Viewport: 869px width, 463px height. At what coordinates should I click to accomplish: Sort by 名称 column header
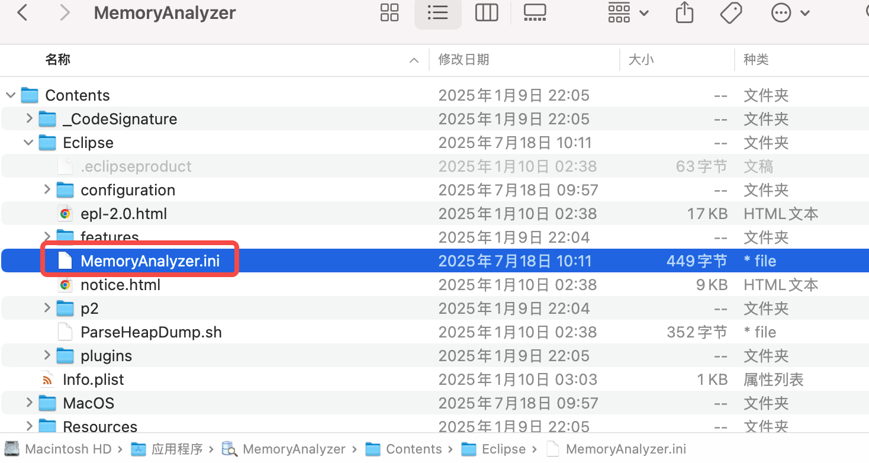click(x=58, y=60)
